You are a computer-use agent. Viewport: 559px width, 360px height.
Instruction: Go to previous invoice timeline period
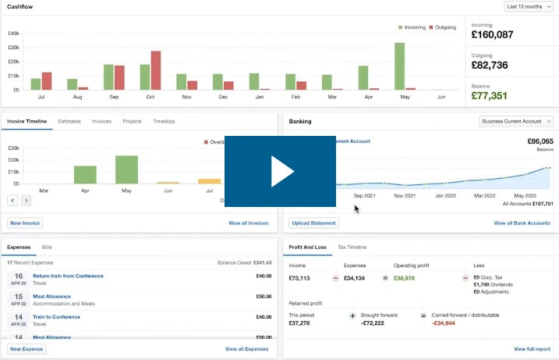[x=12, y=201]
